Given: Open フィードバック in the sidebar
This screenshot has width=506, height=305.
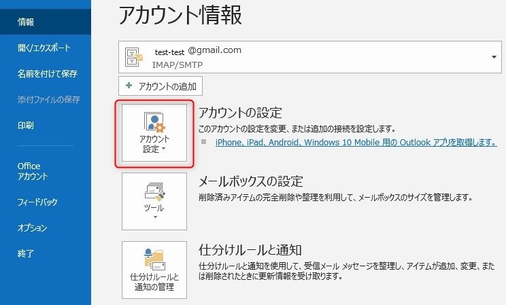Looking at the screenshot, I should click(37, 202).
